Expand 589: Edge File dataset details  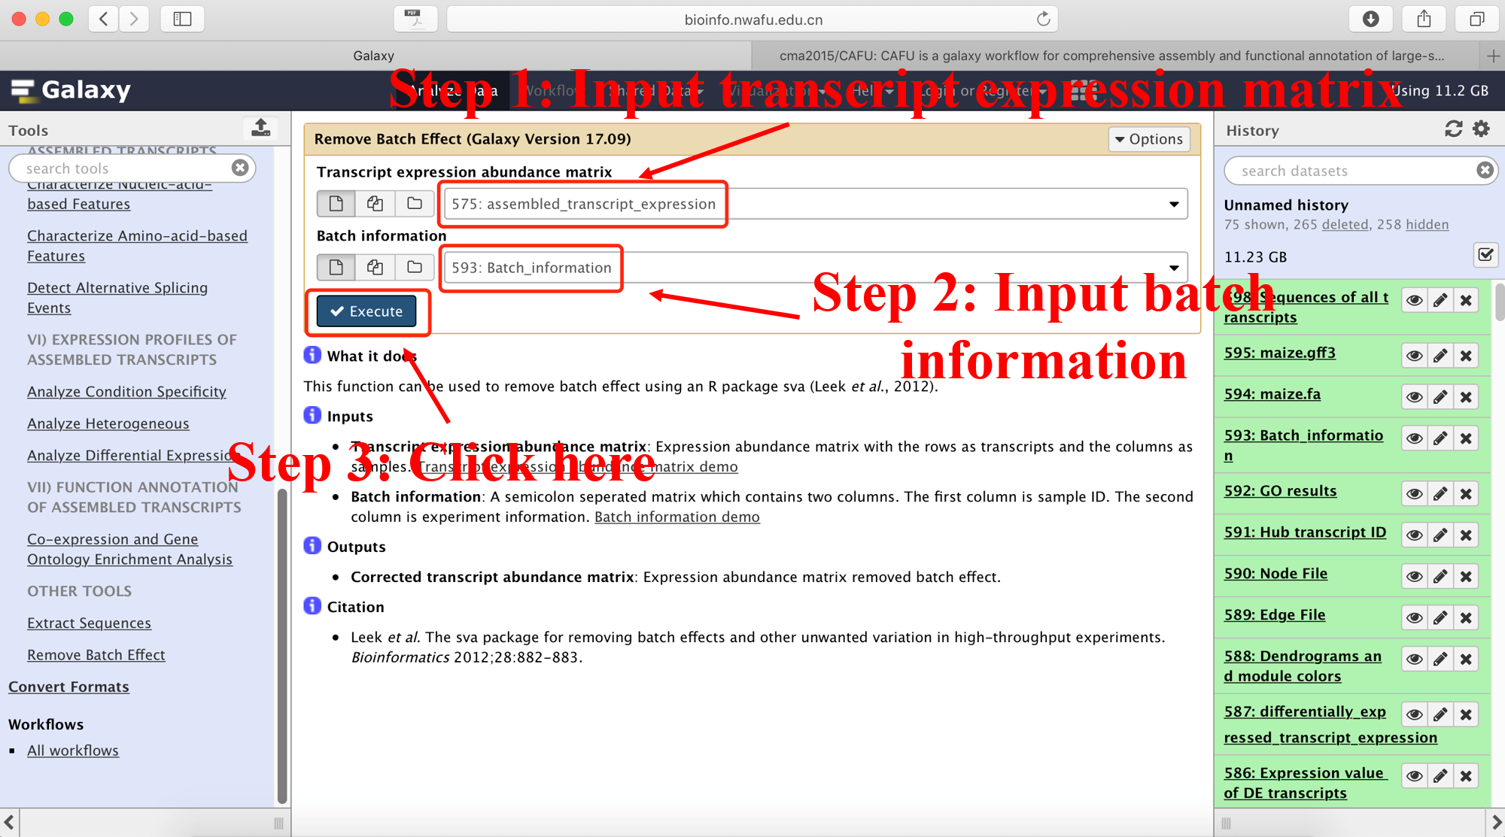point(1274,615)
